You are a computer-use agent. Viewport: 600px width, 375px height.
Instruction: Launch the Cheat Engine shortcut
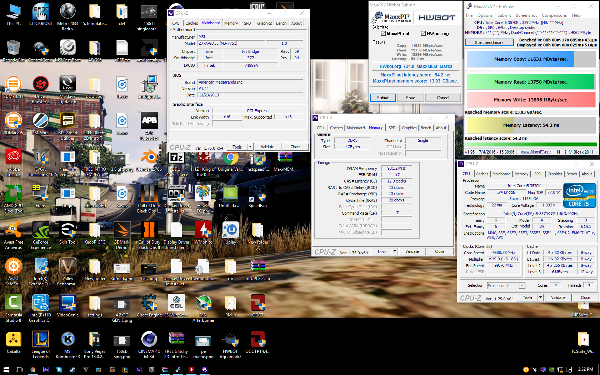(x=149, y=306)
